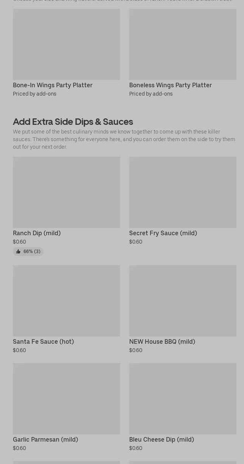The image size is (244, 464).
Task: Open the Bone-In Wings Party Platter image
Action: pos(66,44)
